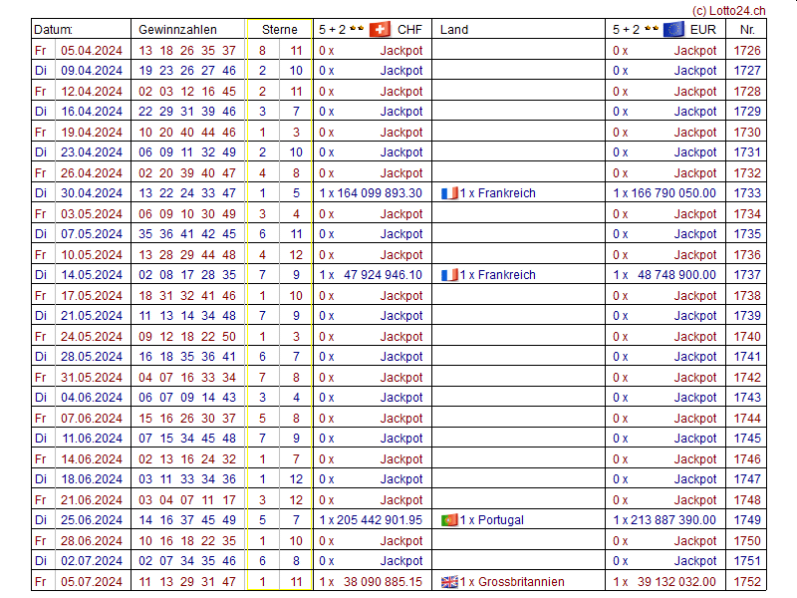This screenshot has width=797, height=598.
Task: Click the Sterne column header
Action: point(279,30)
